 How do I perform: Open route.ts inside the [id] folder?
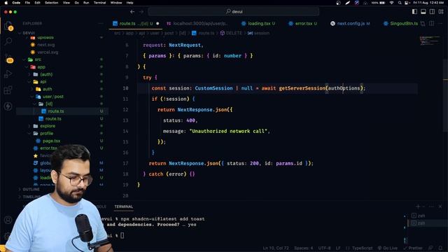click(x=56, y=111)
